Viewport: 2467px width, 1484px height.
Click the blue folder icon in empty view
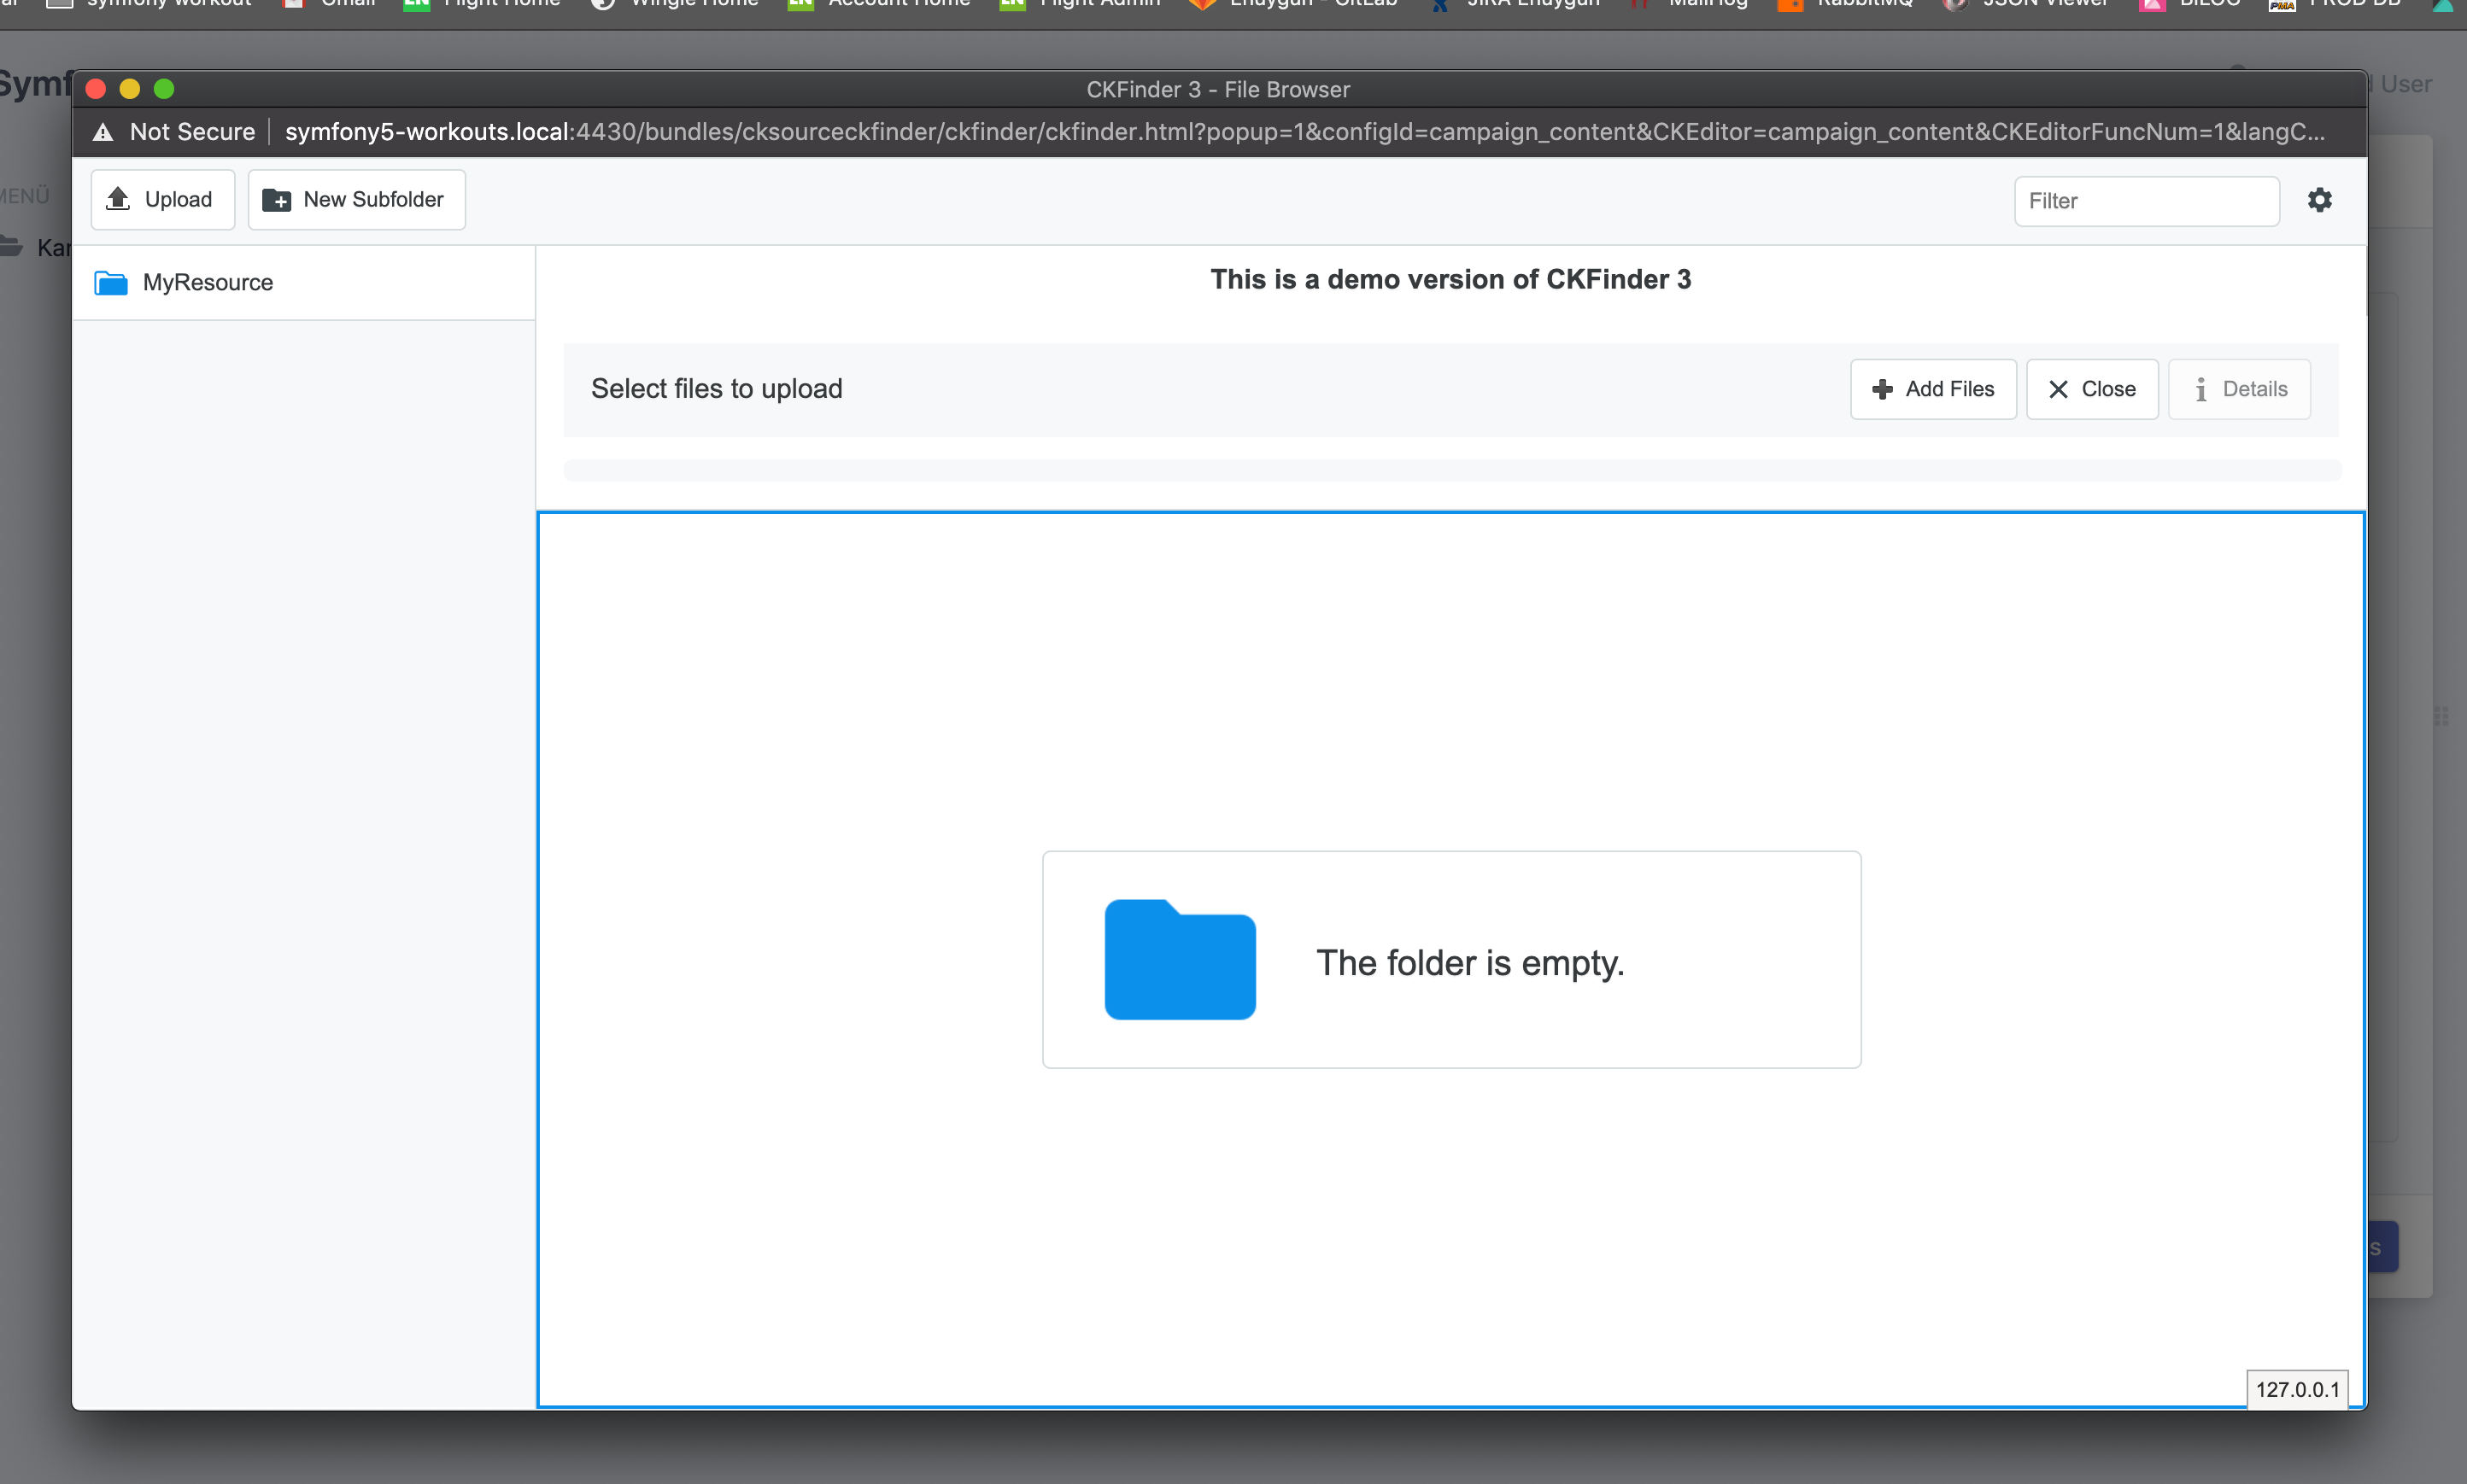[x=1179, y=959]
